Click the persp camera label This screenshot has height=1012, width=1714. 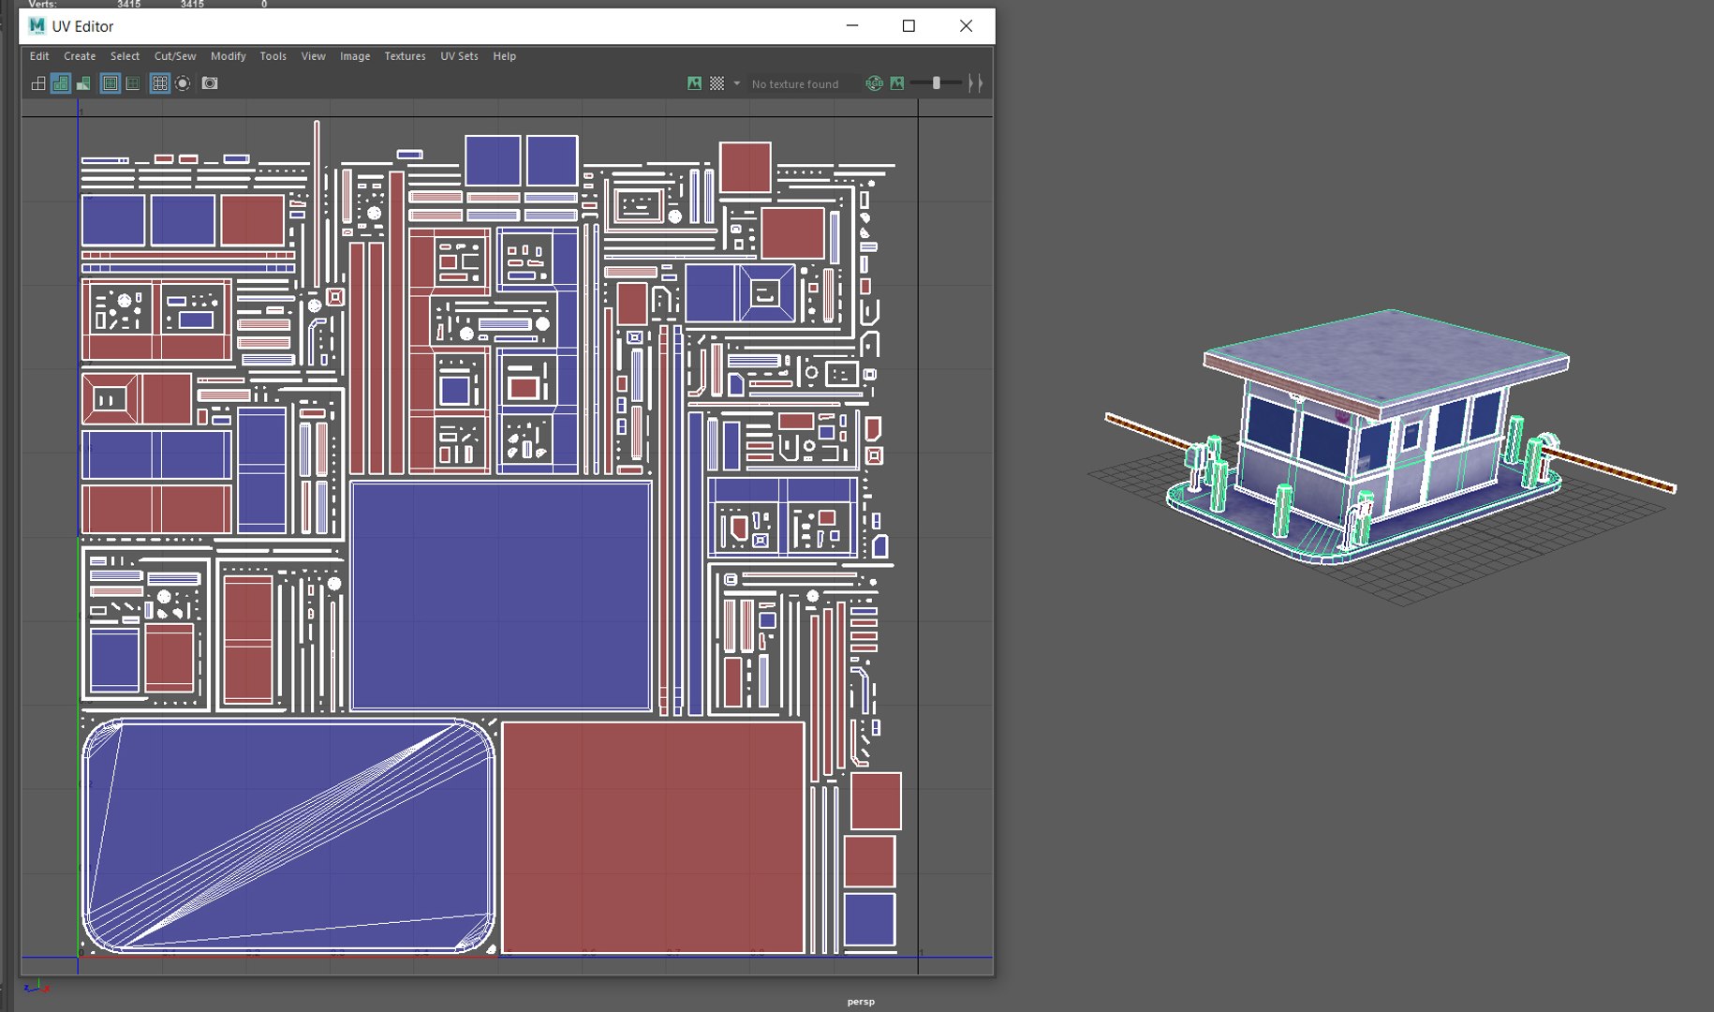[x=861, y=1002]
